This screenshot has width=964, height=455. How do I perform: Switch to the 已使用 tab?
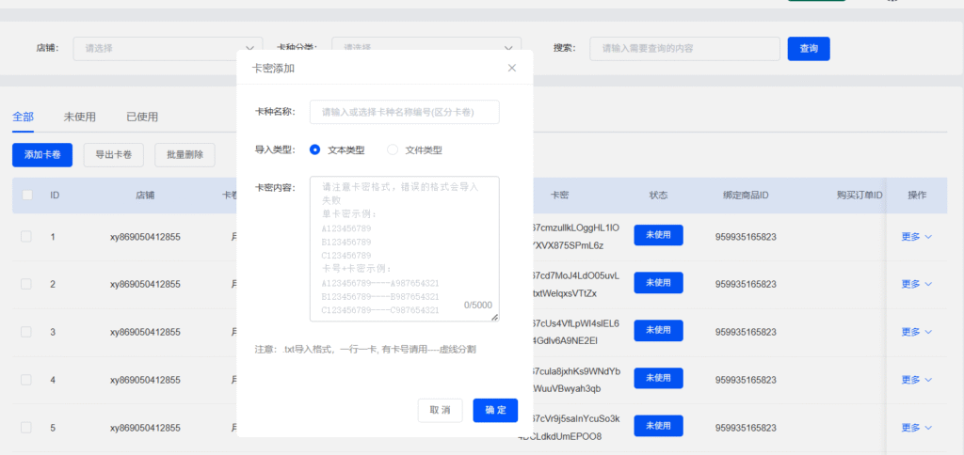pos(142,117)
